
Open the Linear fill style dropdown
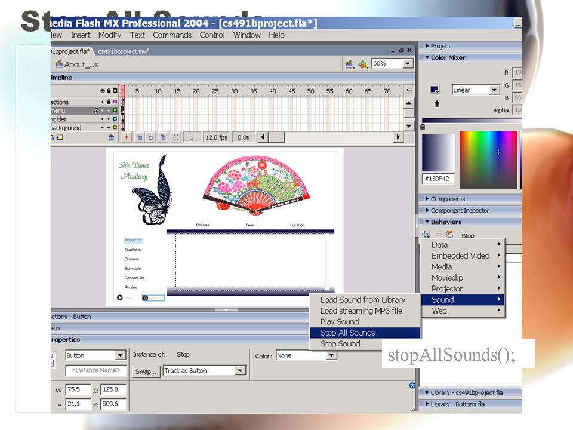[494, 90]
